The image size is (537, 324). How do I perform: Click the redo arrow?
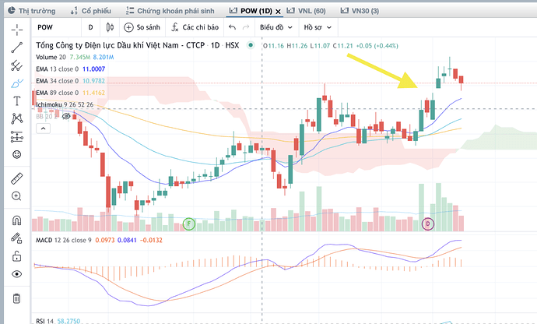[246, 27]
